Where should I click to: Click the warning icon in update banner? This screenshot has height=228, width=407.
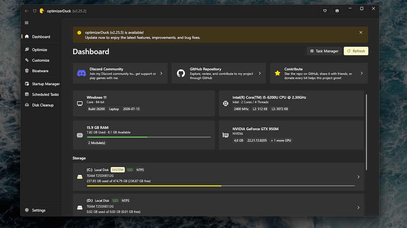coord(79,33)
